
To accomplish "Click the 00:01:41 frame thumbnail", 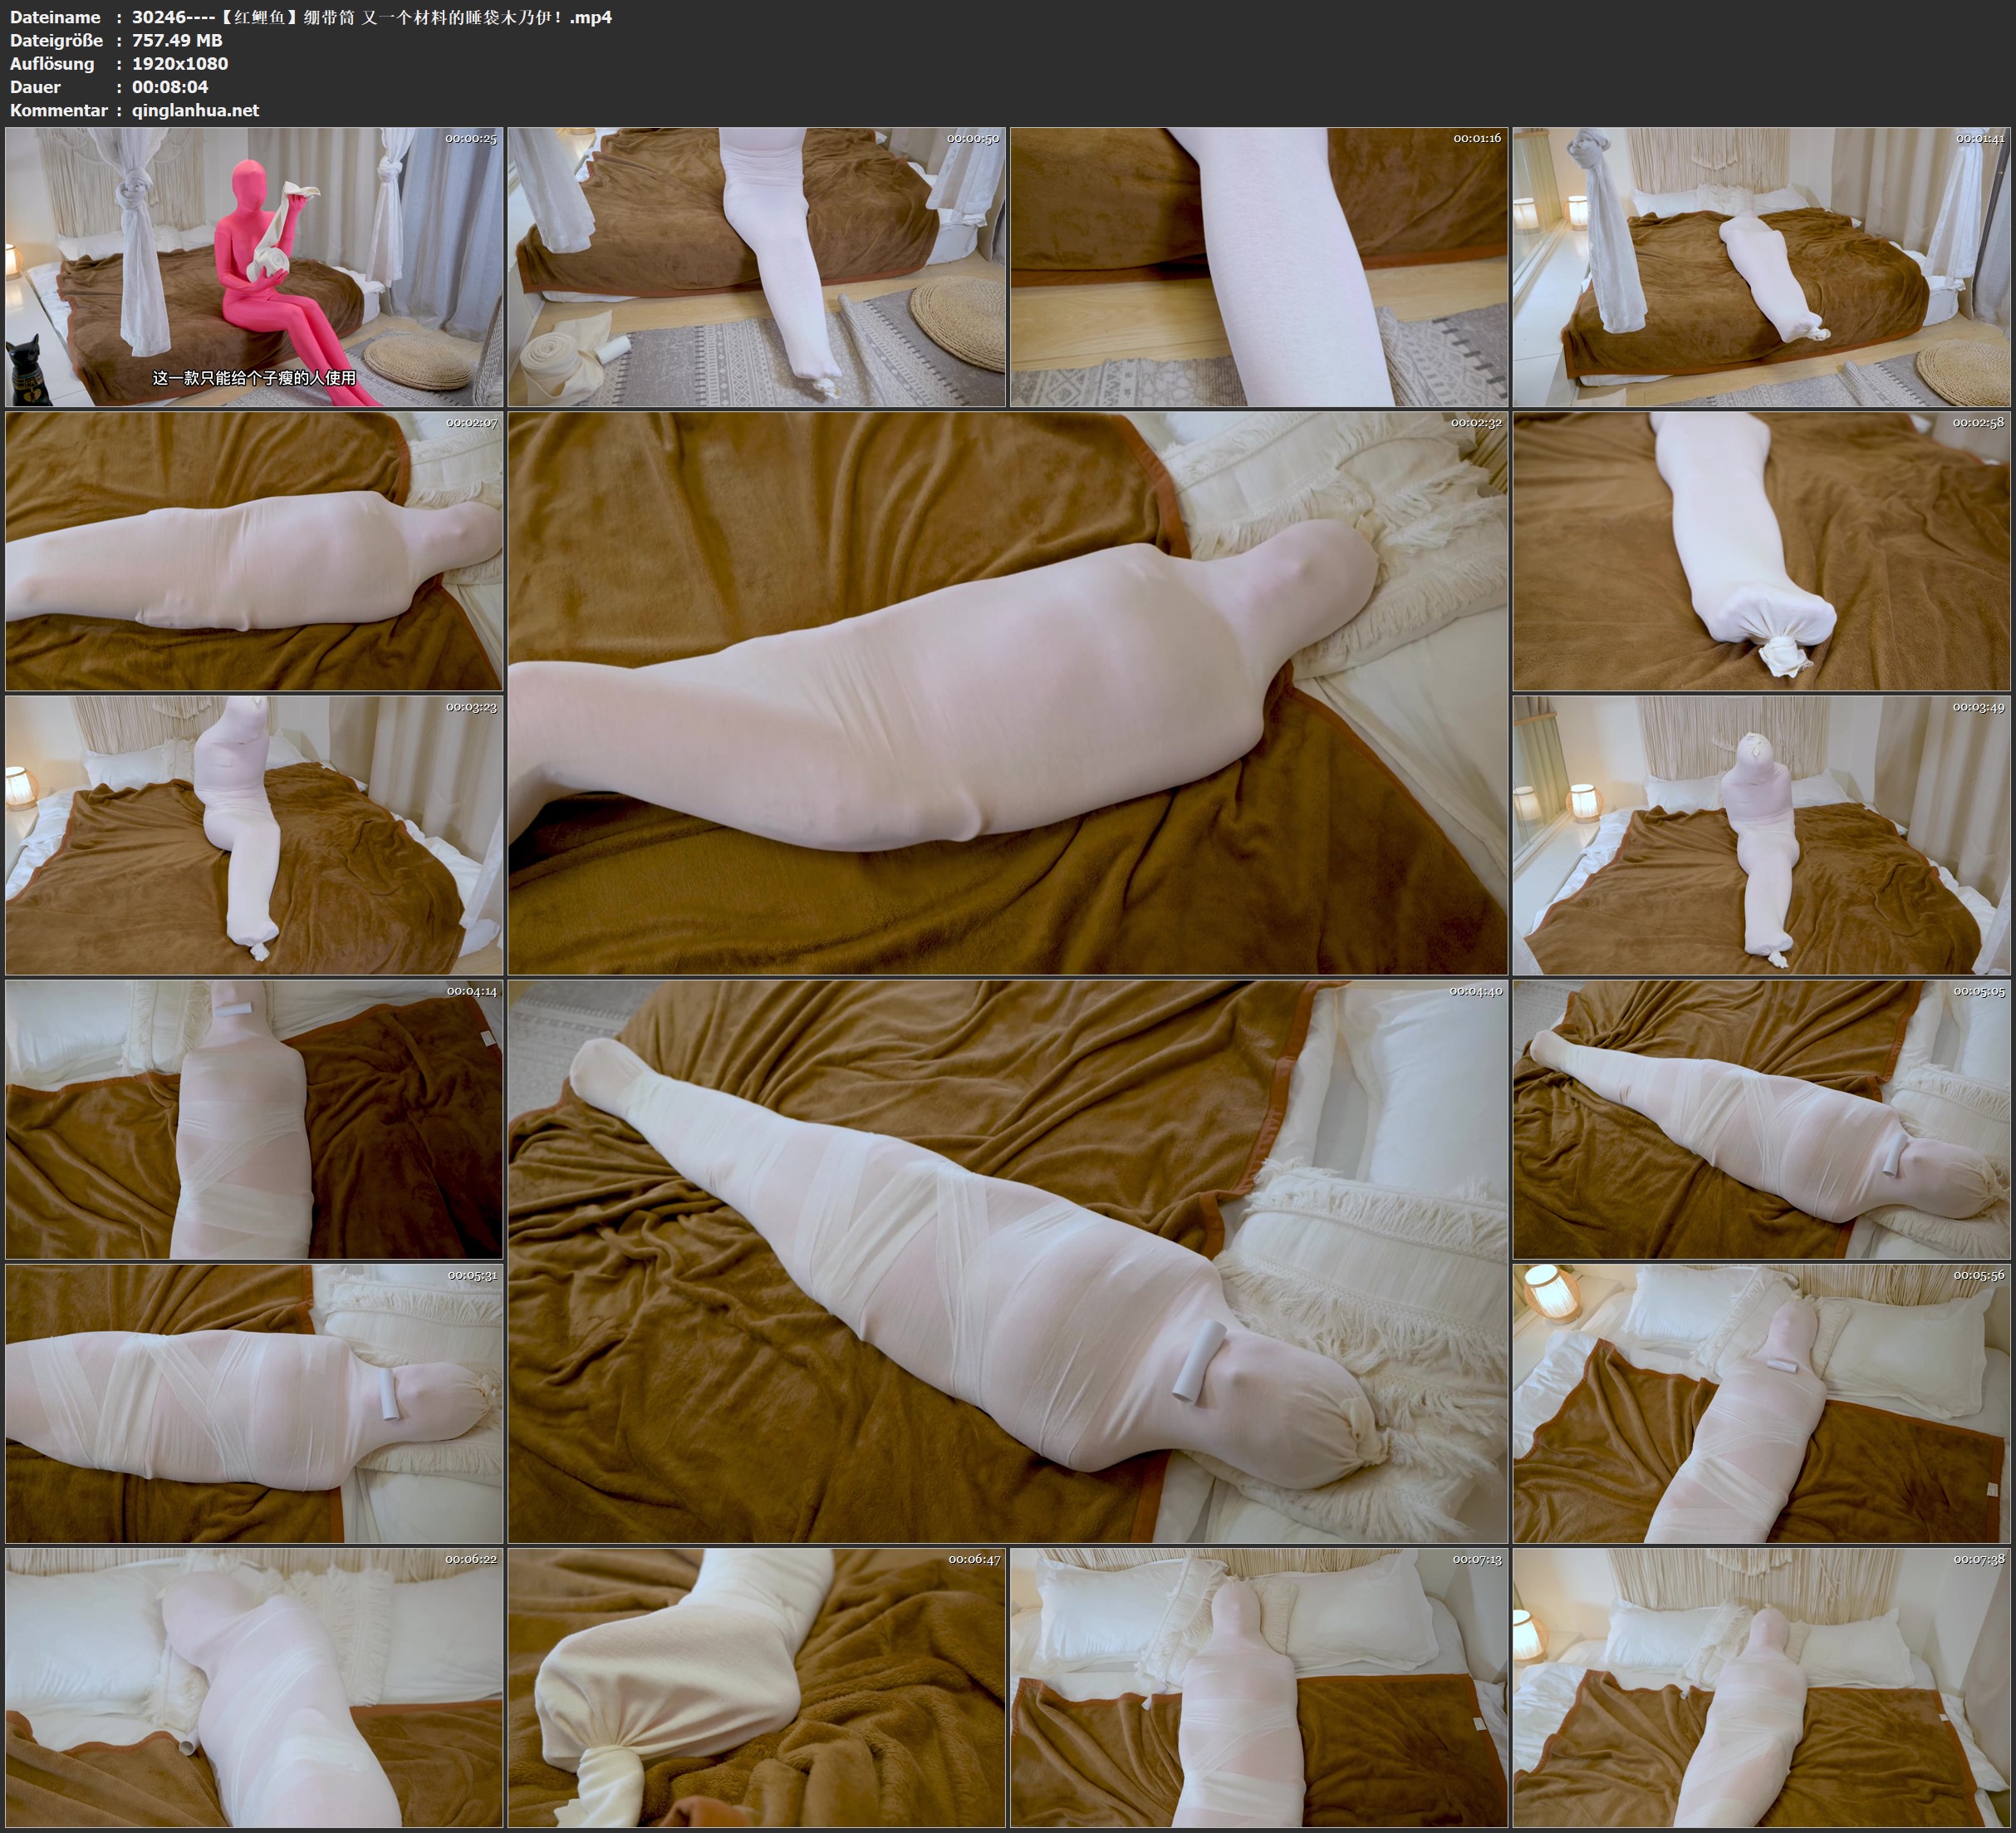I will 1761,266.
